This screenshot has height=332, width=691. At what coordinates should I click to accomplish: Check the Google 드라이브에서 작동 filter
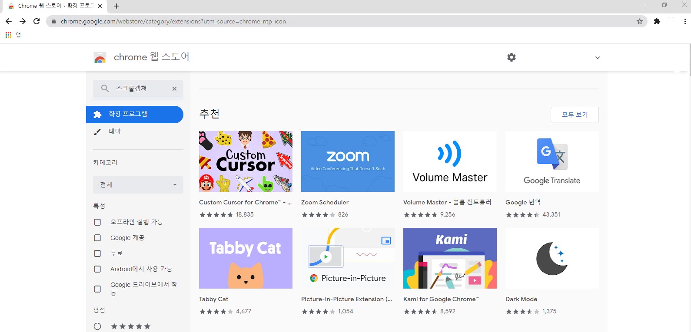pos(97,289)
